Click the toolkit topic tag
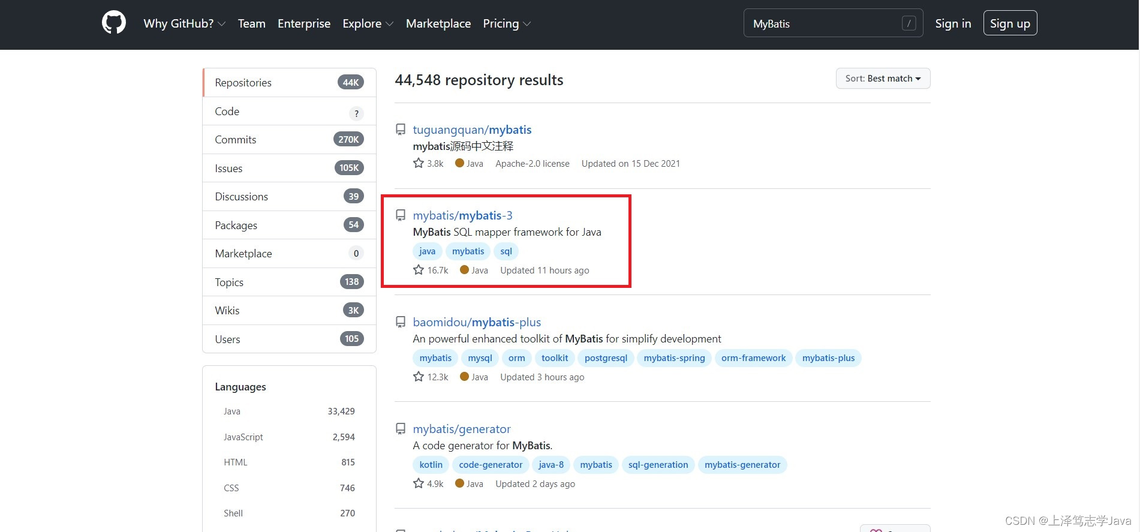The height and width of the screenshot is (532, 1140). click(555, 358)
